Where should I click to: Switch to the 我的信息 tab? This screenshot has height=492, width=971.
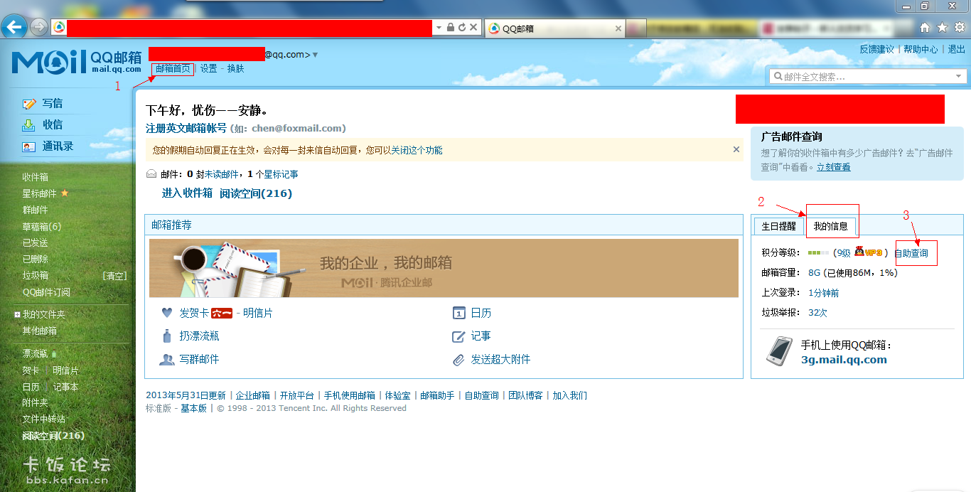pyautogui.click(x=830, y=225)
